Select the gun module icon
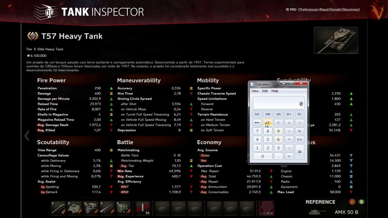 pyautogui.click(x=59, y=208)
